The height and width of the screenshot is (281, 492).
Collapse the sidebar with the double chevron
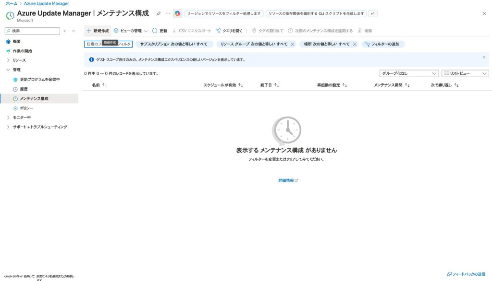pyautogui.click(x=74, y=31)
